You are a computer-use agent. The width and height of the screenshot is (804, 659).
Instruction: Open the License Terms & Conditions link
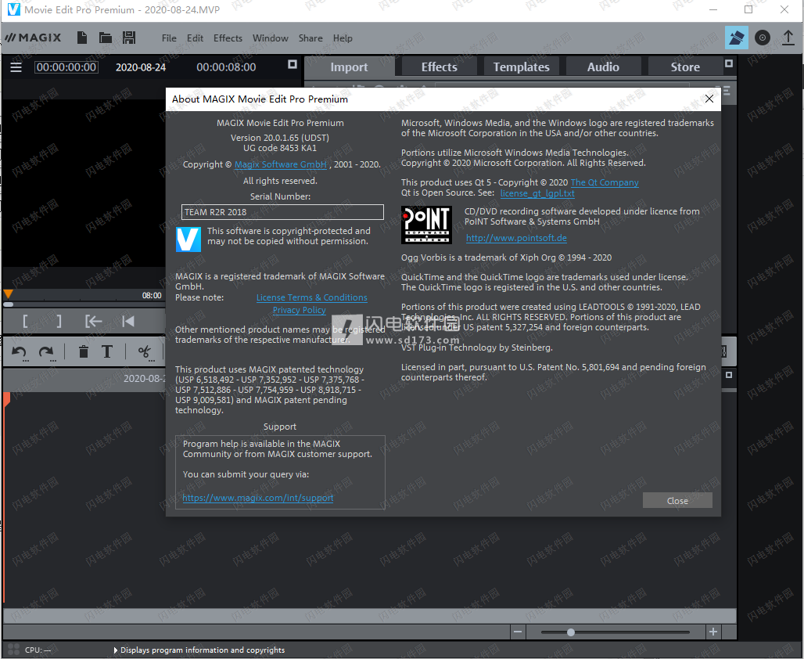tap(312, 297)
